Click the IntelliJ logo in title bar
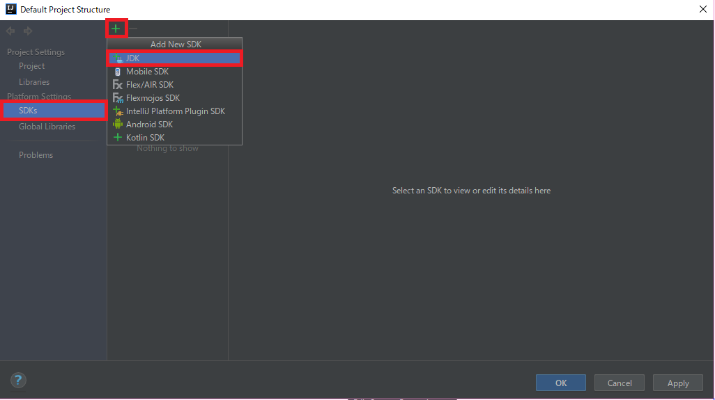Image resolution: width=715 pixels, height=400 pixels. [10, 9]
